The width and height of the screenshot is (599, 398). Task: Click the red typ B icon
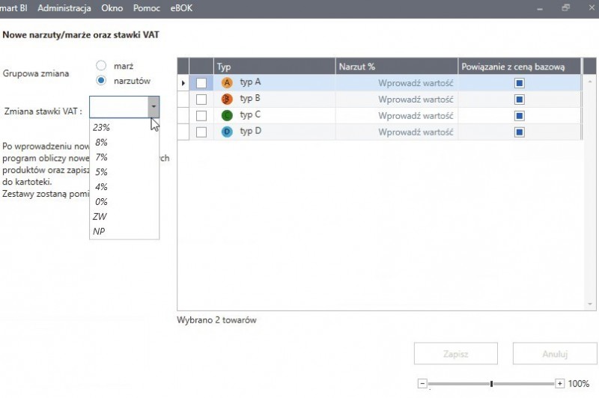pos(227,99)
